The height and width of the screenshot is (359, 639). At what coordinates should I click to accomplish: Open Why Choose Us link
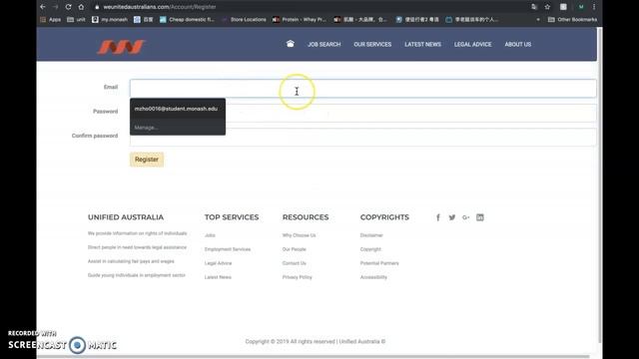[x=299, y=235]
